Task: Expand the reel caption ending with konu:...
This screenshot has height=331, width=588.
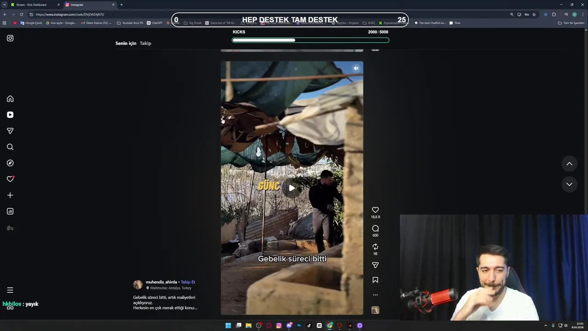Action: click(165, 308)
